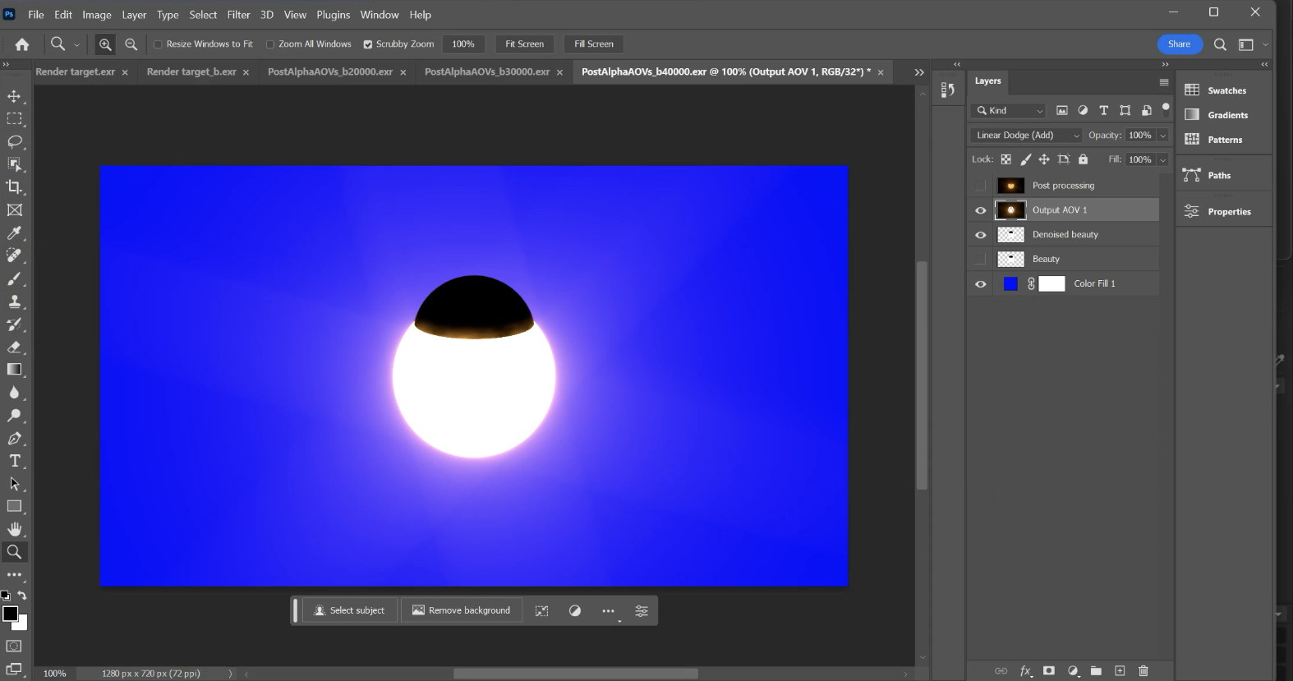The height and width of the screenshot is (681, 1293).
Task: Select the Crop tool
Action: pos(14,187)
